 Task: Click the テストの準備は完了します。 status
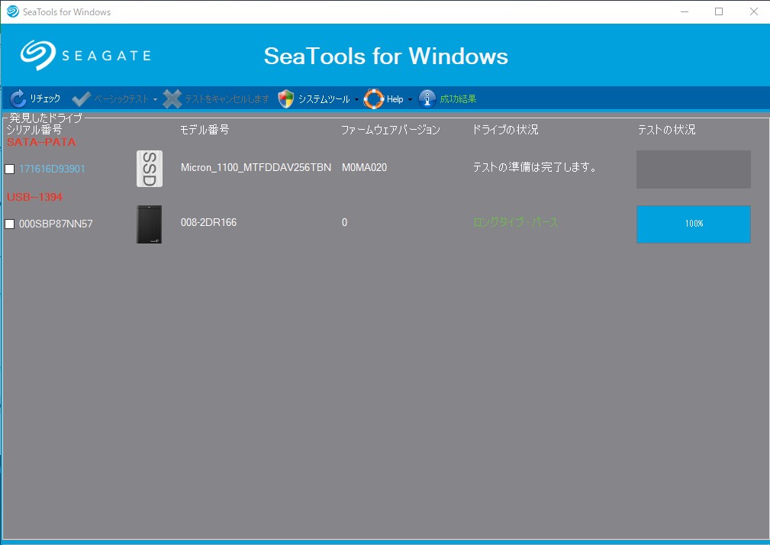[535, 167]
